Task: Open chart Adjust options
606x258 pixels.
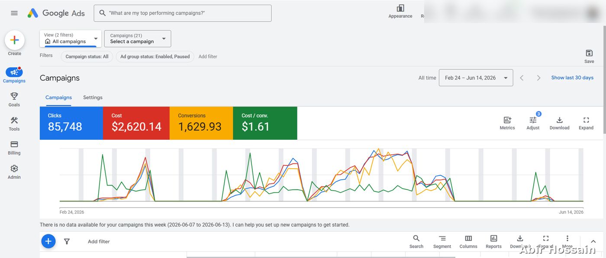Action: (533, 123)
